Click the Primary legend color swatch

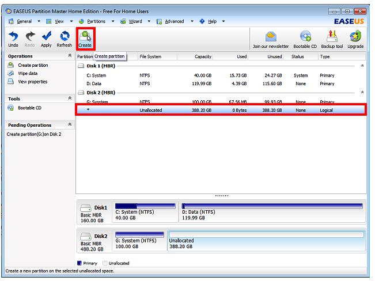(79, 263)
